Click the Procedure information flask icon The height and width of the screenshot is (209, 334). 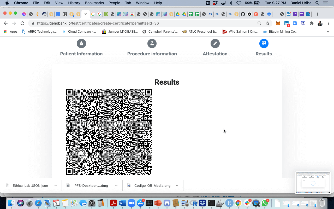tap(152, 43)
